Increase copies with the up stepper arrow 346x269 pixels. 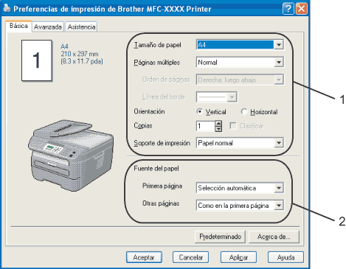point(218,123)
